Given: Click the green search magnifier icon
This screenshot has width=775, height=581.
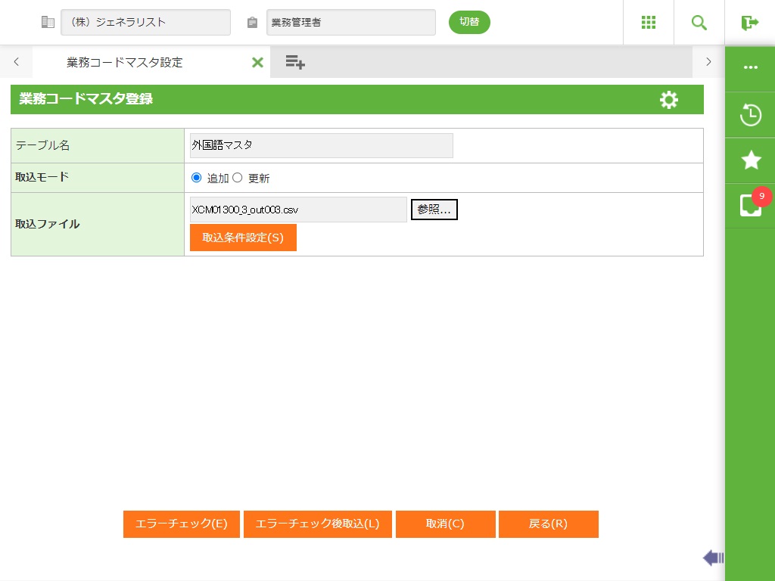Looking at the screenshot, I should 699,22.
